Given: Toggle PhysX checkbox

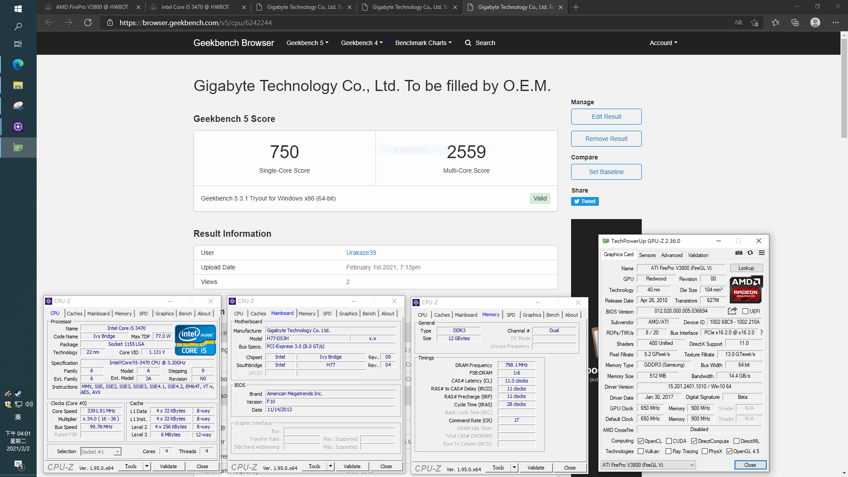Looking at the screenshot, I should coord(705,451).
